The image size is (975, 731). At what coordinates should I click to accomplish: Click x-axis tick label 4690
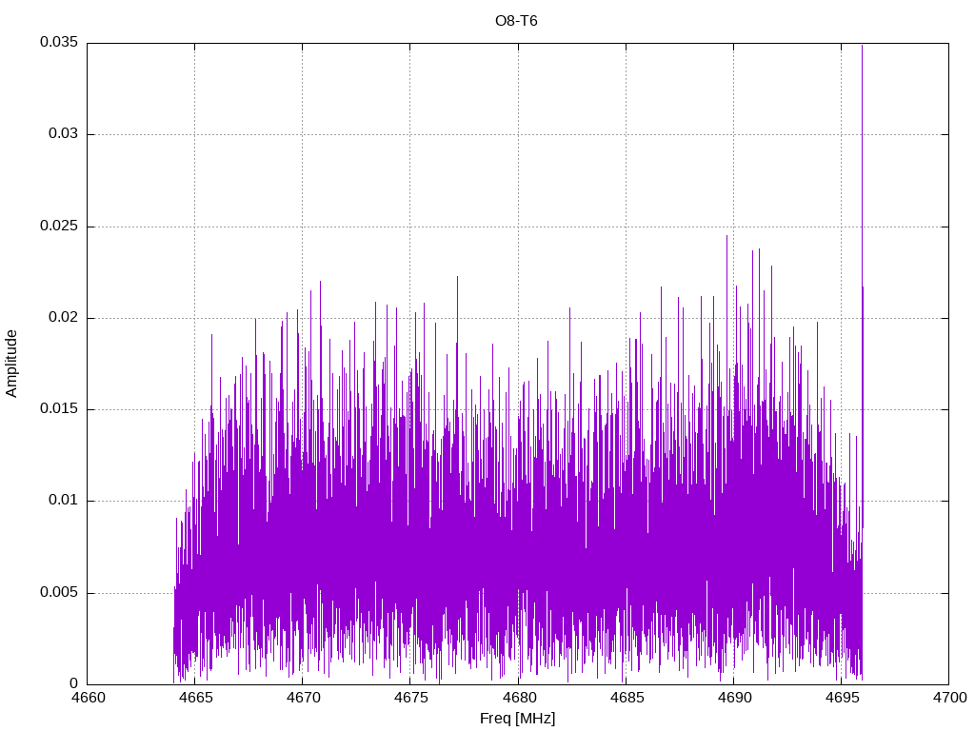pyautogui.click(x=734, y=698)
